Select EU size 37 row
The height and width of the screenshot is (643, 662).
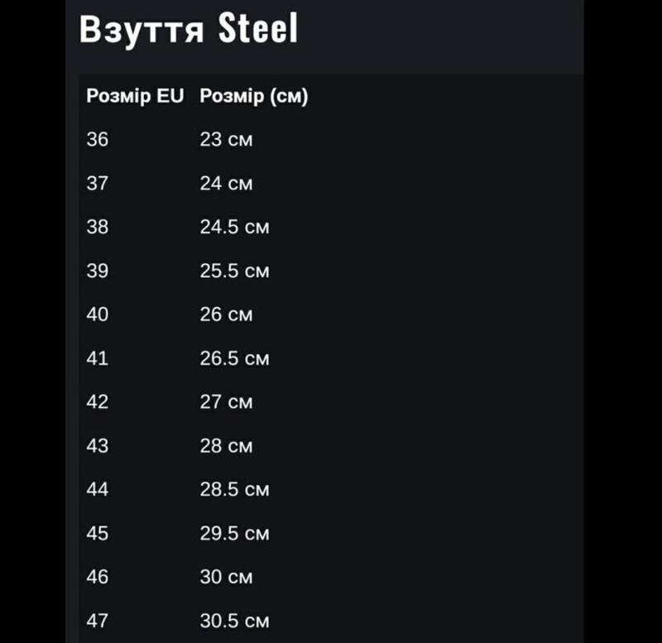coord(331,183)
